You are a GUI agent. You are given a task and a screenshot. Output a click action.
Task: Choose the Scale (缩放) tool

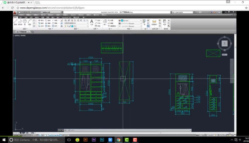coord(48,26)
